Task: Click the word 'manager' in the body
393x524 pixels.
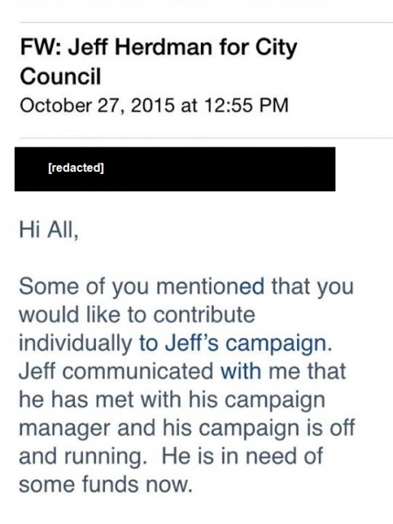Action: point(64,429)
